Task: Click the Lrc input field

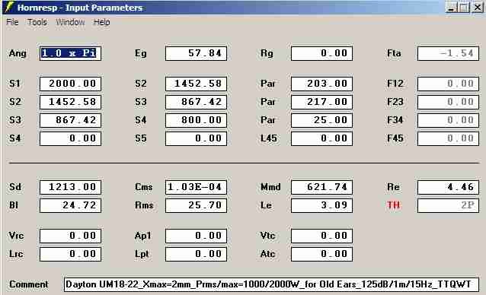Action: coord(70,254)
